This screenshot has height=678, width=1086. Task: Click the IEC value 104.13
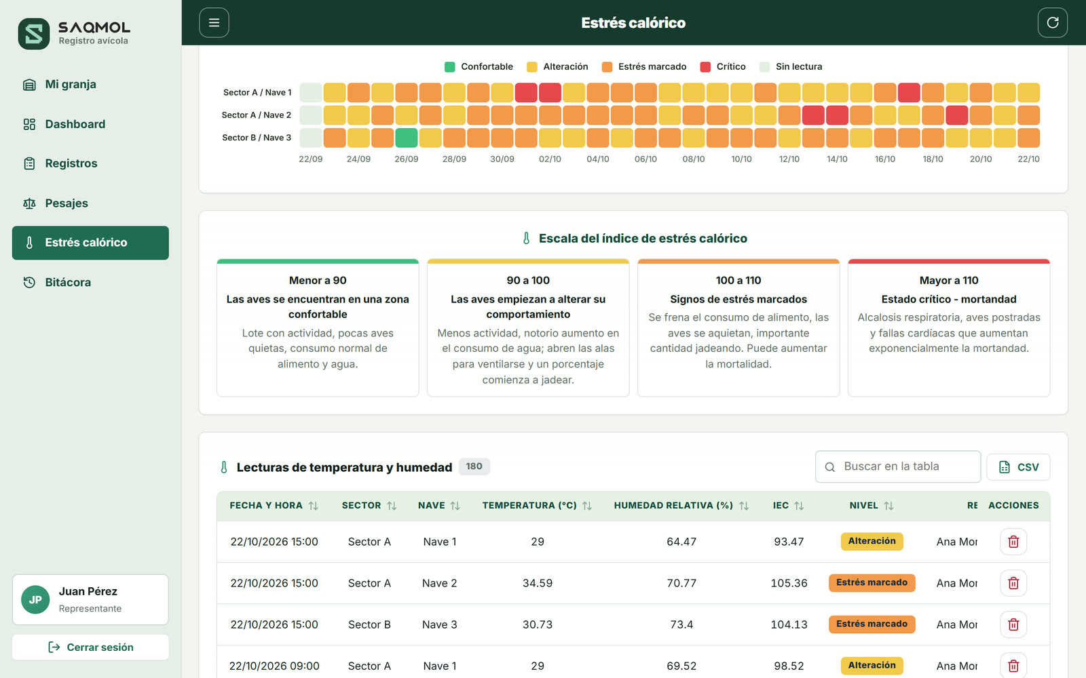coord(789,624)
